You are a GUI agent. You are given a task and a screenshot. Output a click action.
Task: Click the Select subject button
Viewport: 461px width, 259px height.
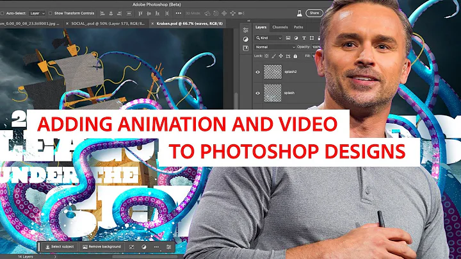pos(60,247)
